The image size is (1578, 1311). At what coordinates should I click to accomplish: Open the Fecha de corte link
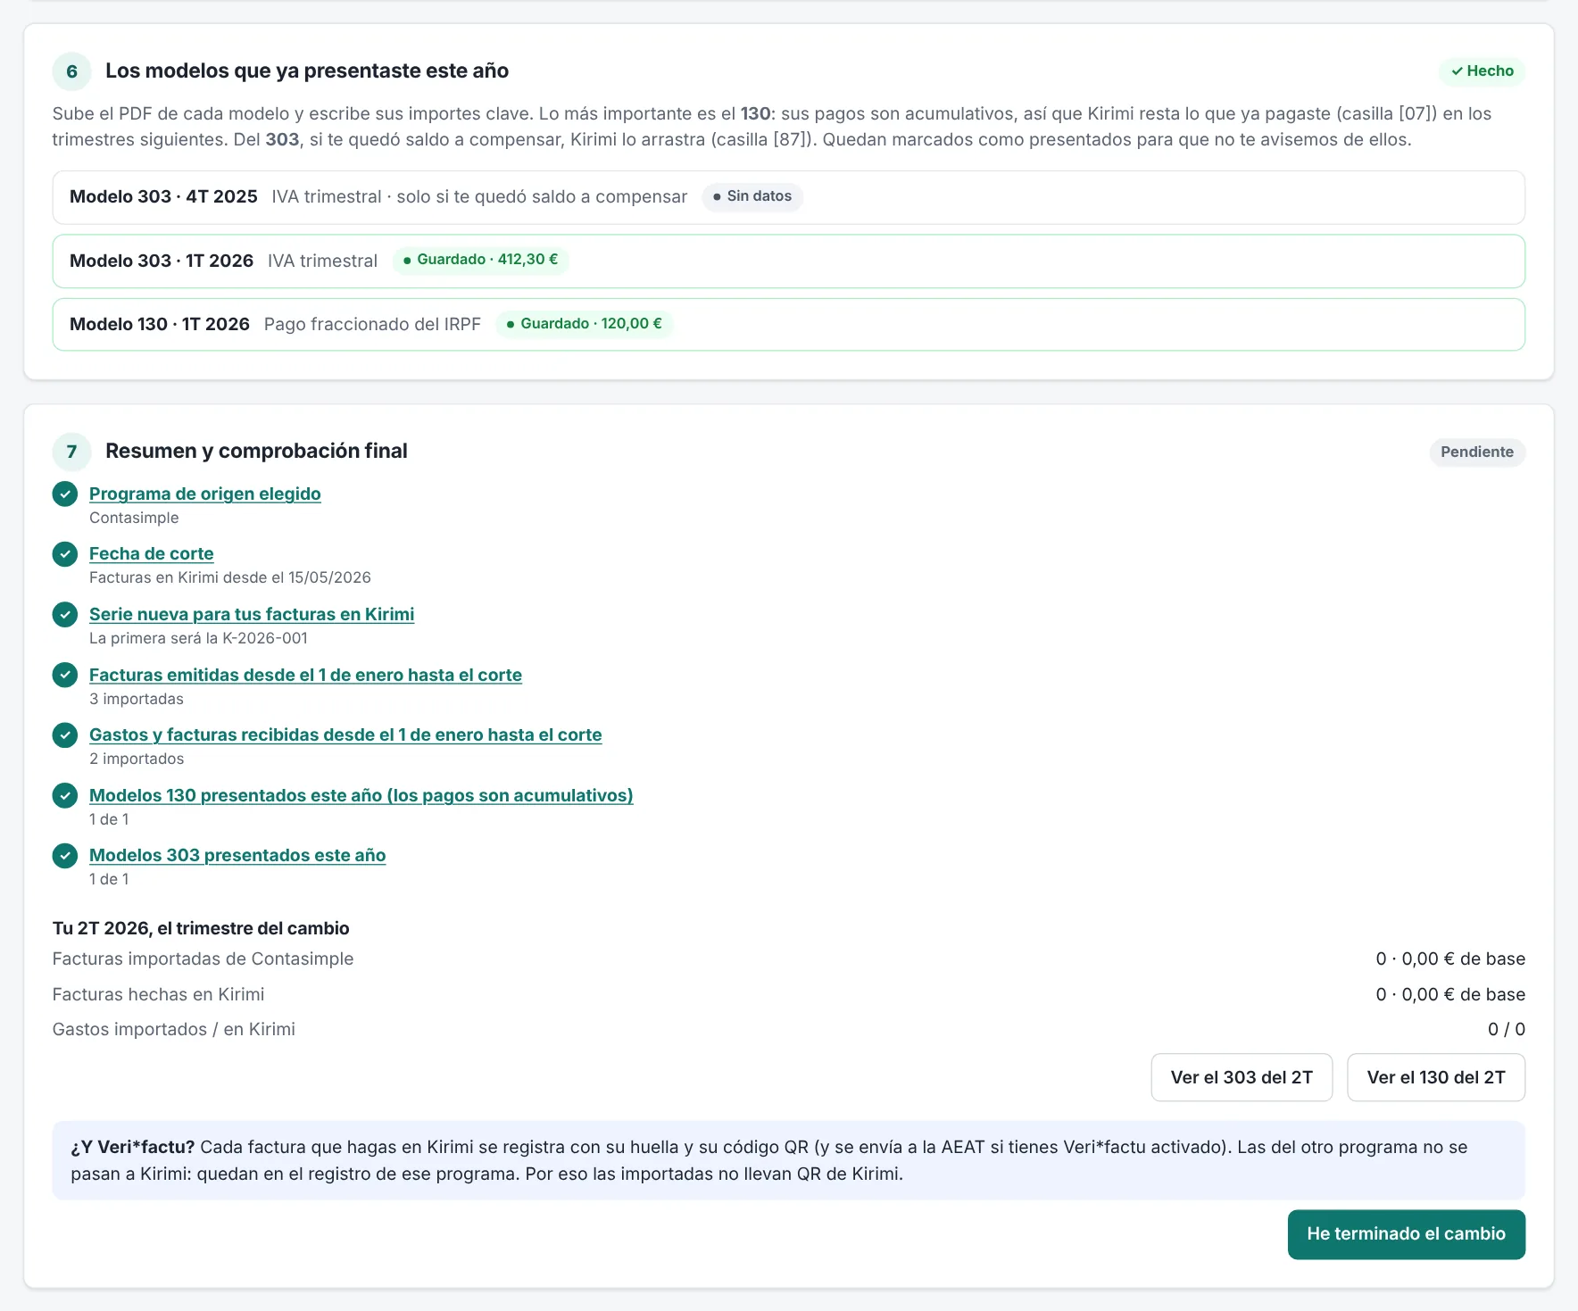coord(152,553)
